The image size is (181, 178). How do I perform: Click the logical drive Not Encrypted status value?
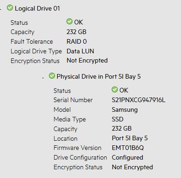click(87, 61)
